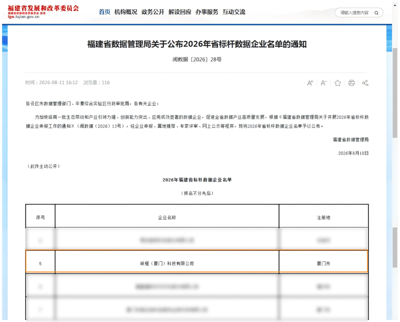The height and width of the screenshot is (322, 400).
Task: Print the notice using the printer icon
Action: 351,83
